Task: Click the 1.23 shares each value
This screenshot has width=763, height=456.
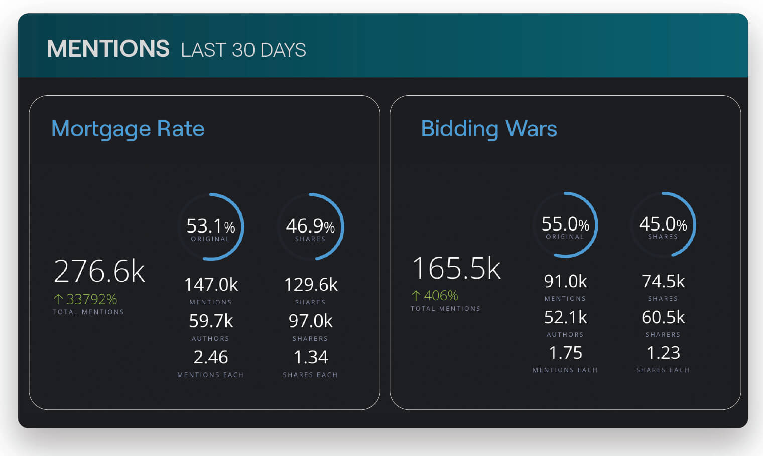Action: point(663,353)
